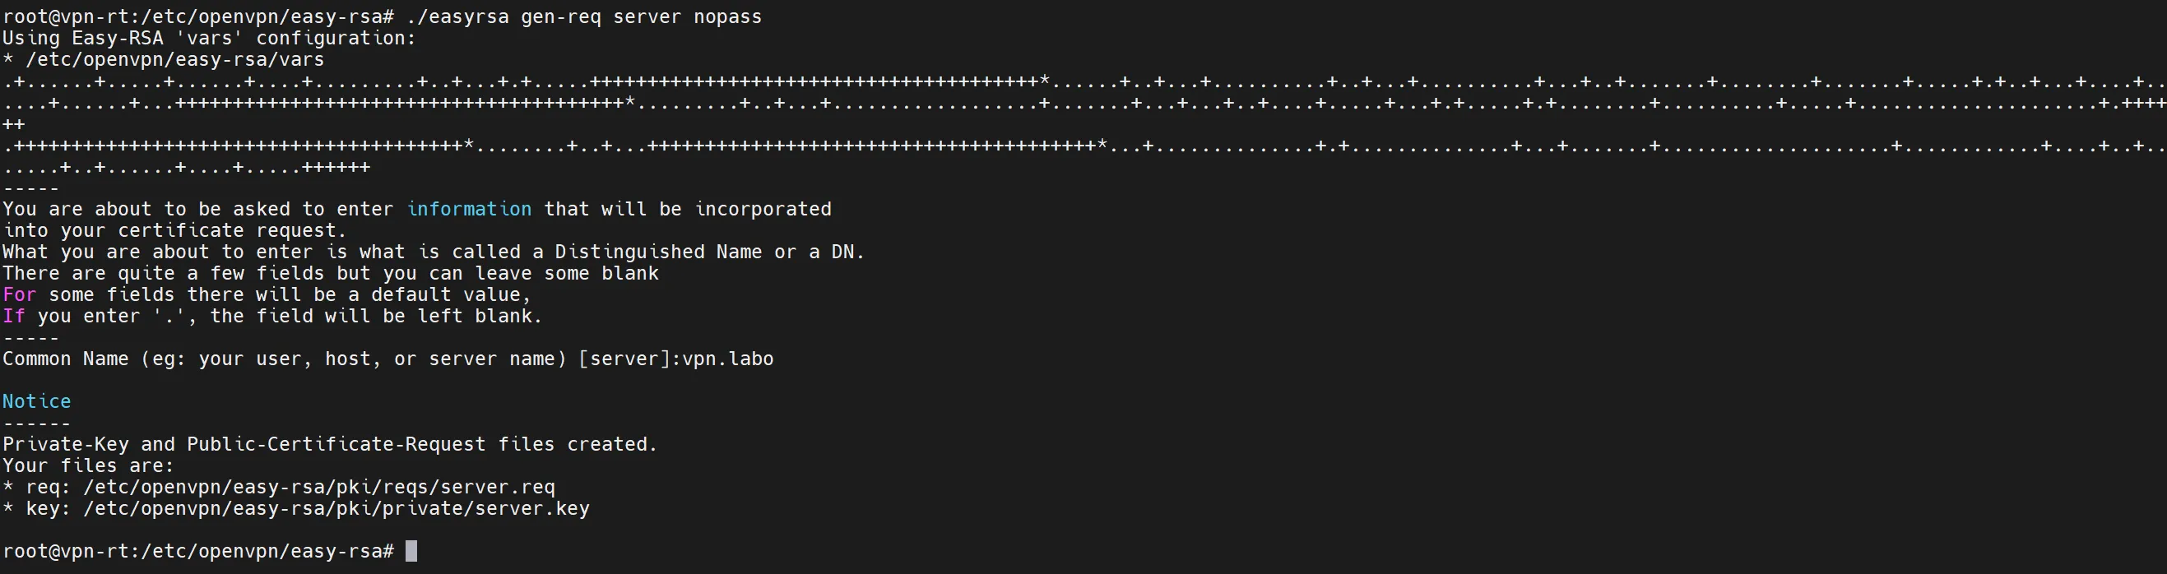Click the cyan word "information"

coord(469,209)
